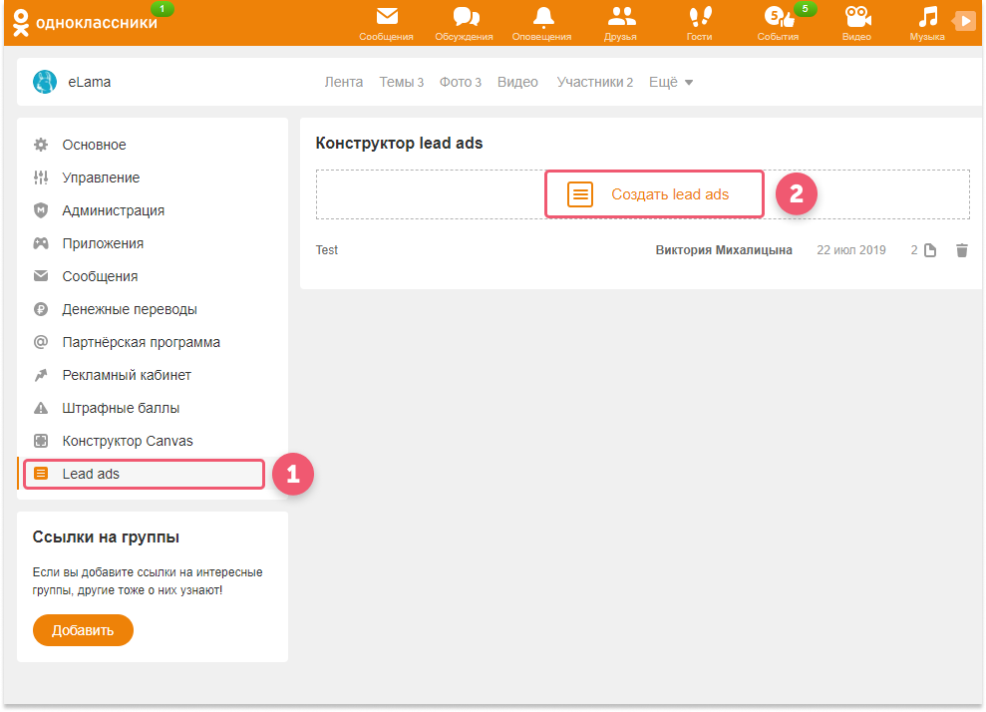Open Обсуждения chat bubbles icon

464,17
